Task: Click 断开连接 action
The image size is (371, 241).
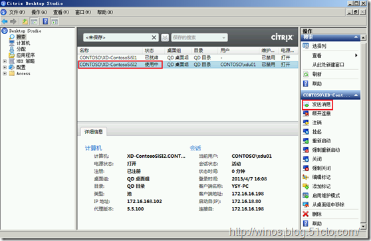Action: [x=321, y=113]
